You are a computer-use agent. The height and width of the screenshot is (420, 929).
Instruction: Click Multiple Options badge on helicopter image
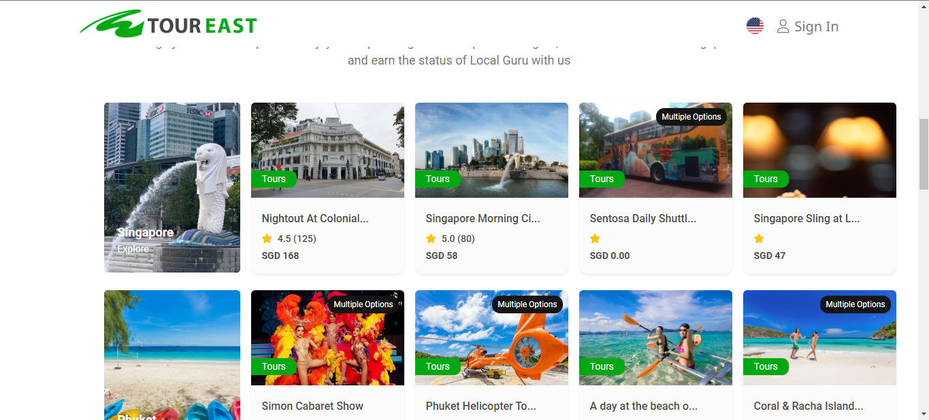coord(527,304)
